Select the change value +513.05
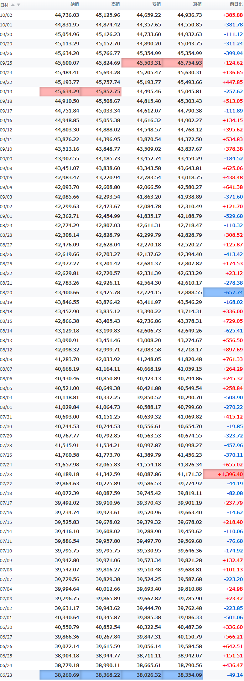This screenshot has width=244, height=681. [x=232, y=101]
